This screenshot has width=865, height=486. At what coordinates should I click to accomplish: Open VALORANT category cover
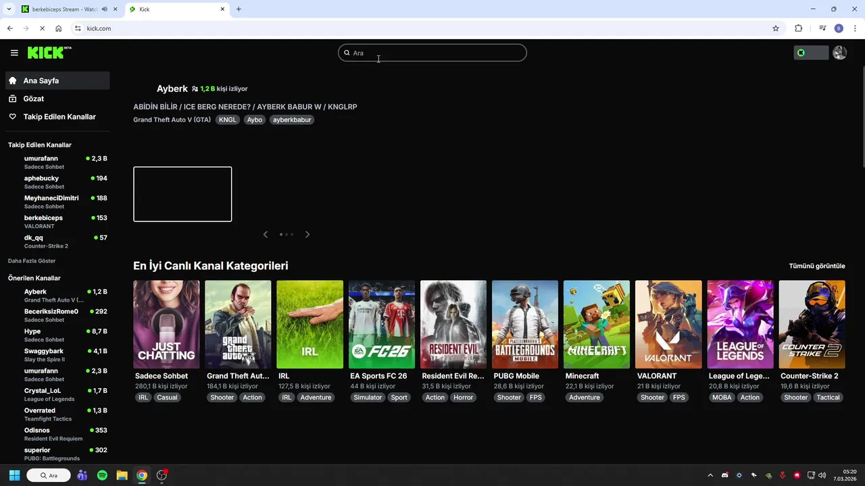pos(668,325)
